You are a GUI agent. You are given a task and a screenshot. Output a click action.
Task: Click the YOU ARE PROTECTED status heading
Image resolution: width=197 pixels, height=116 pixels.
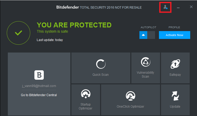[74, 25]
